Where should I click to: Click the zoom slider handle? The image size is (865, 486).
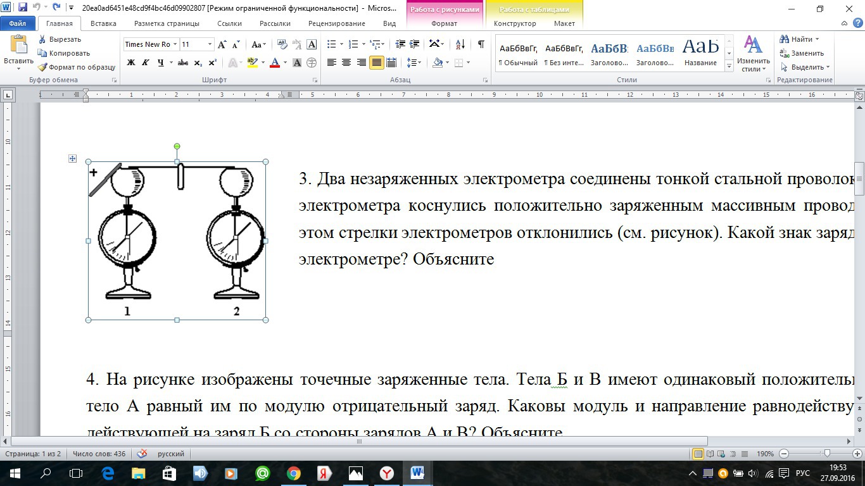[x=827, y=454]
